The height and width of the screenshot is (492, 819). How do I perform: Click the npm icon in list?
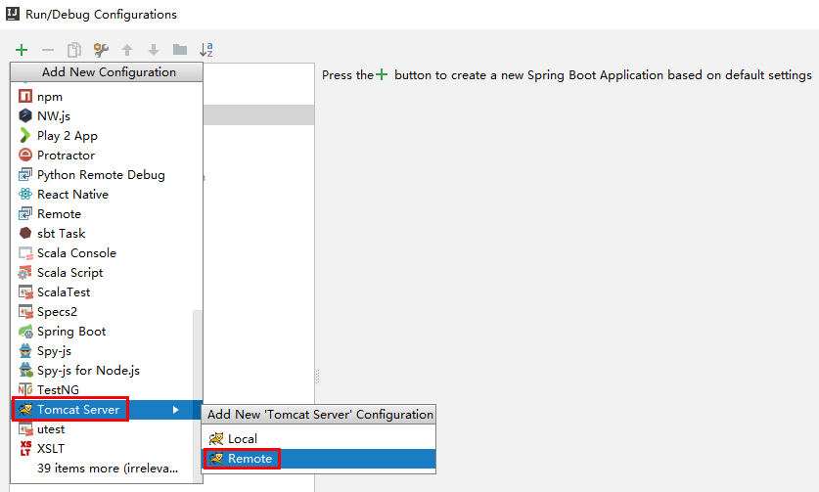tap(25, 96)
